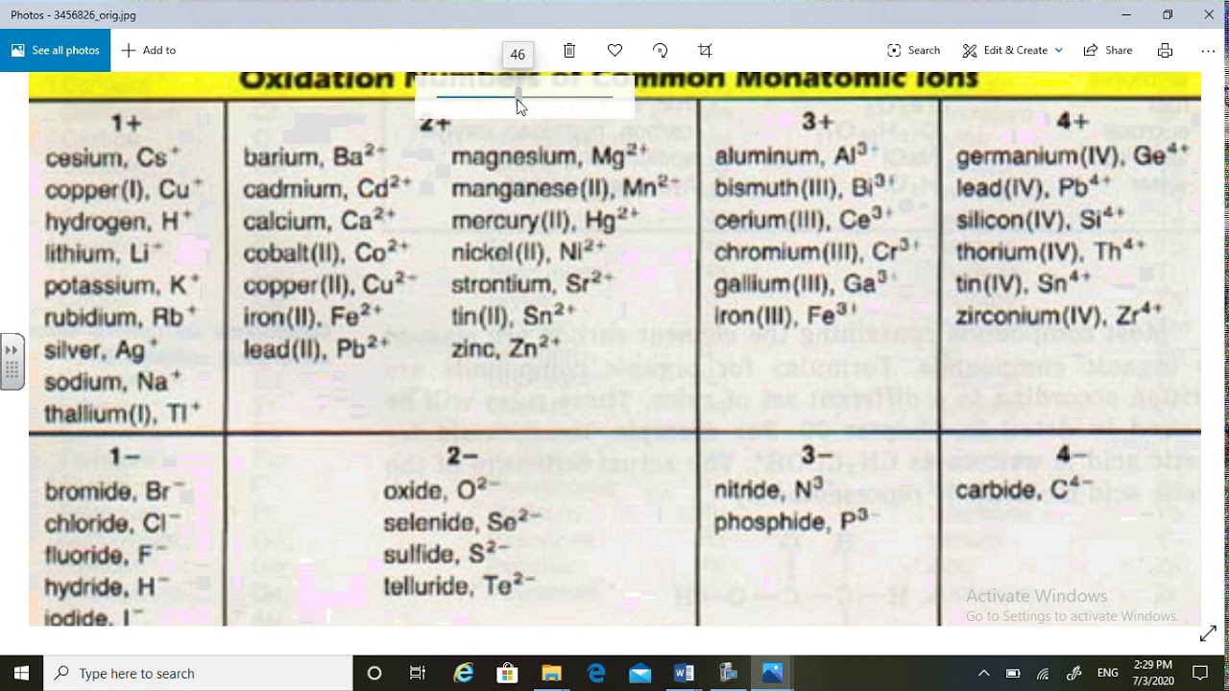Screen dimensions: 1229x691
Task: Switch to Microsoft Word on the taskbar
Action: click(x=684, y=673)
